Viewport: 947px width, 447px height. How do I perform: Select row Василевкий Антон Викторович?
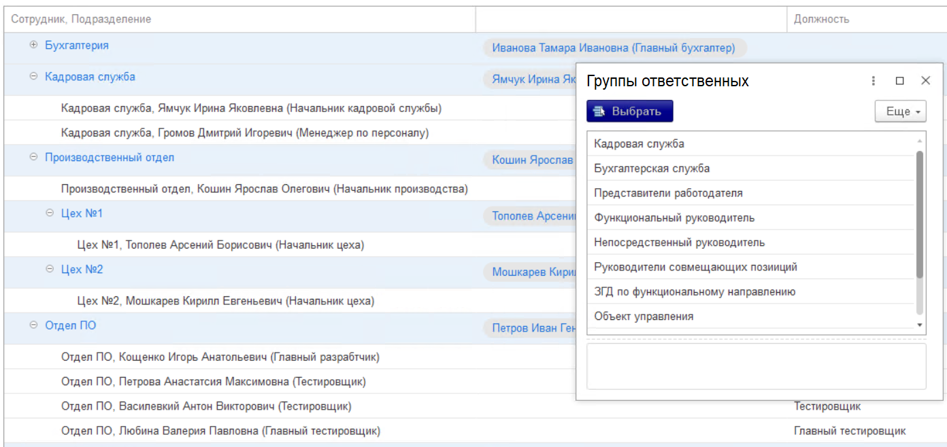[x=206, y=406]
